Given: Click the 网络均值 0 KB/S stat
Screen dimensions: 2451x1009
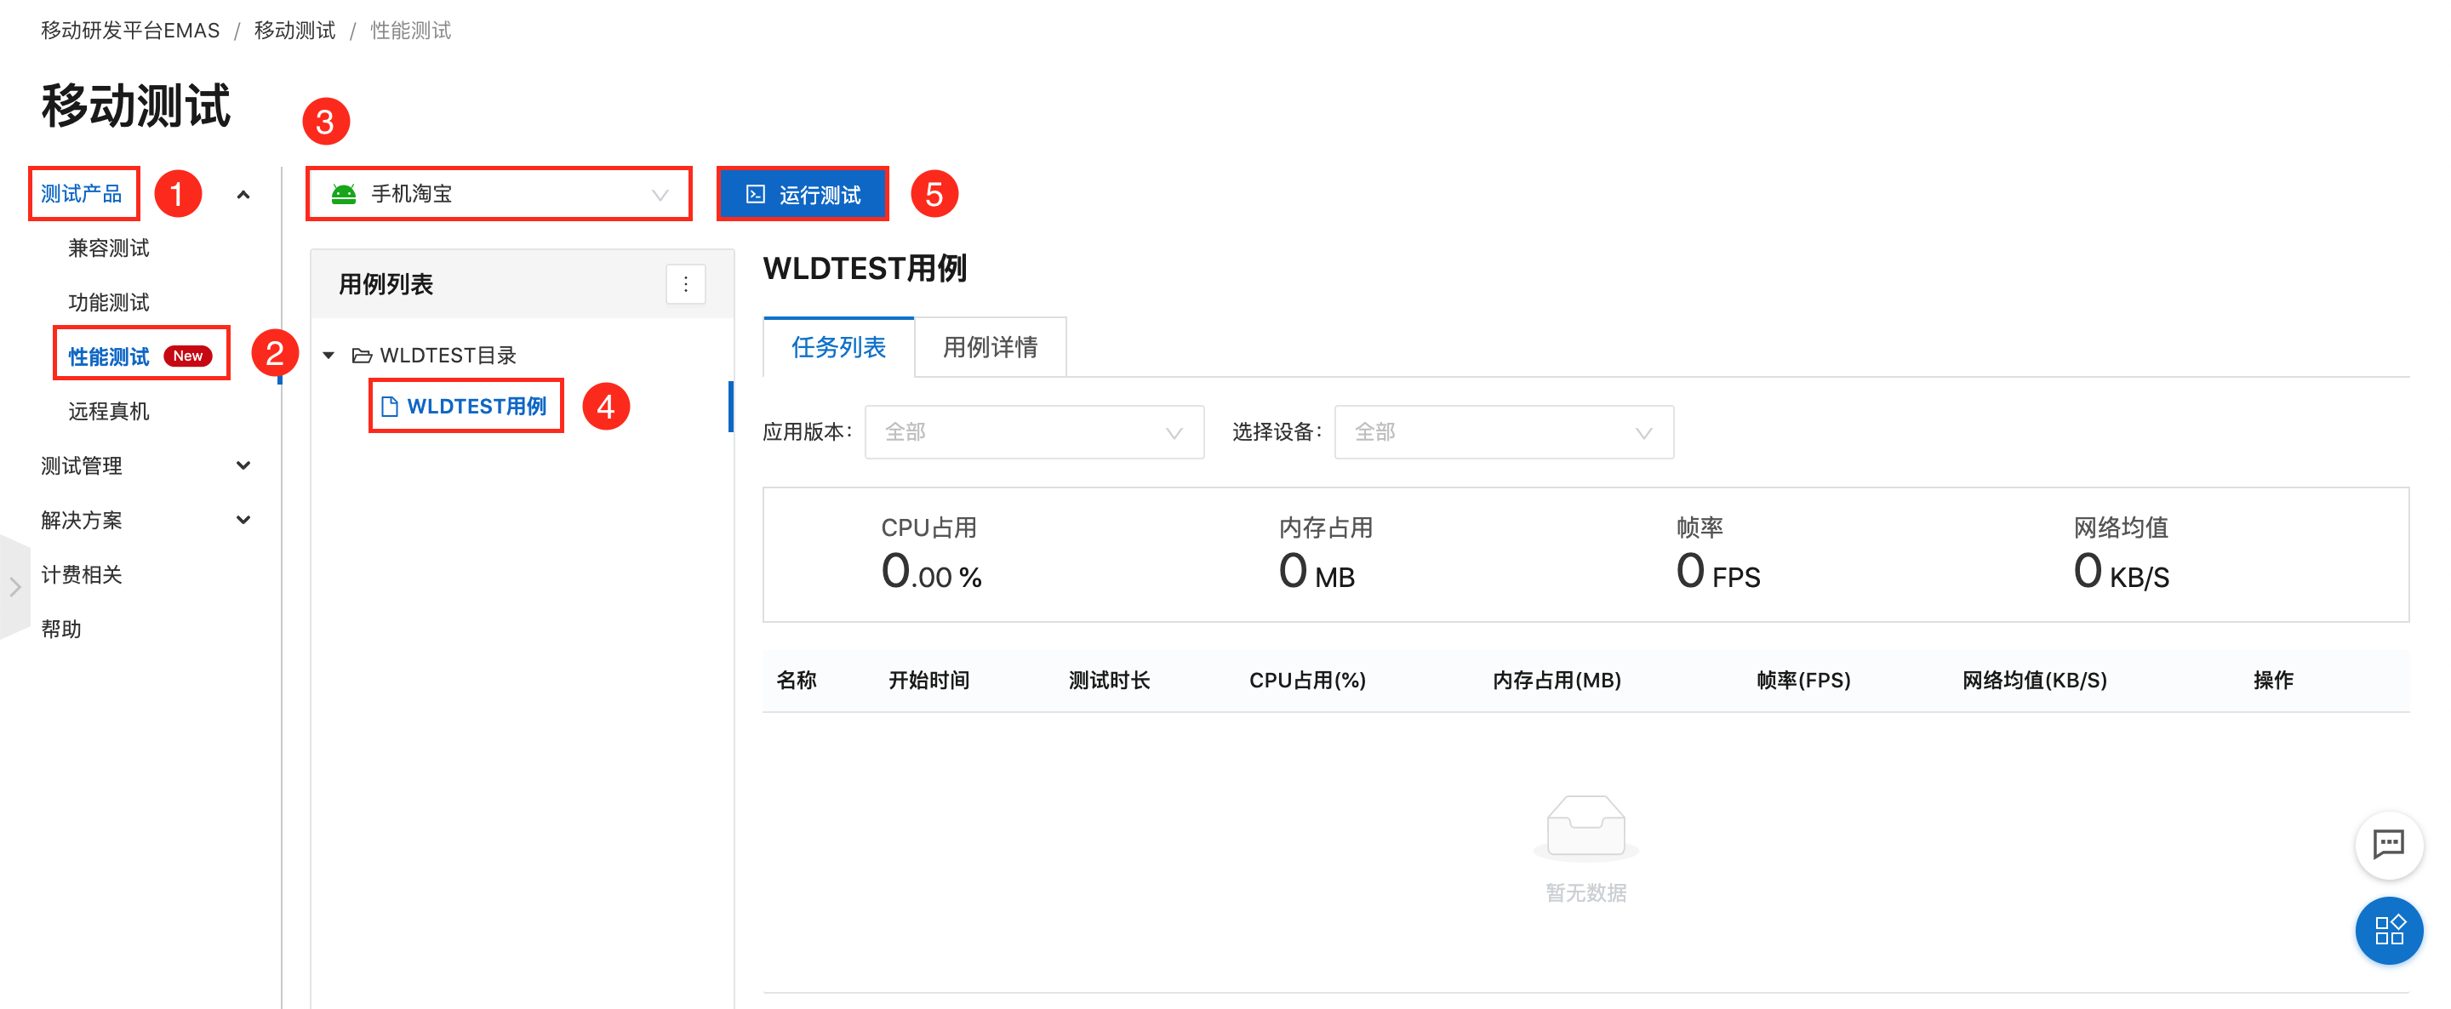Looking at the screenshot, I should [2121, 555].
